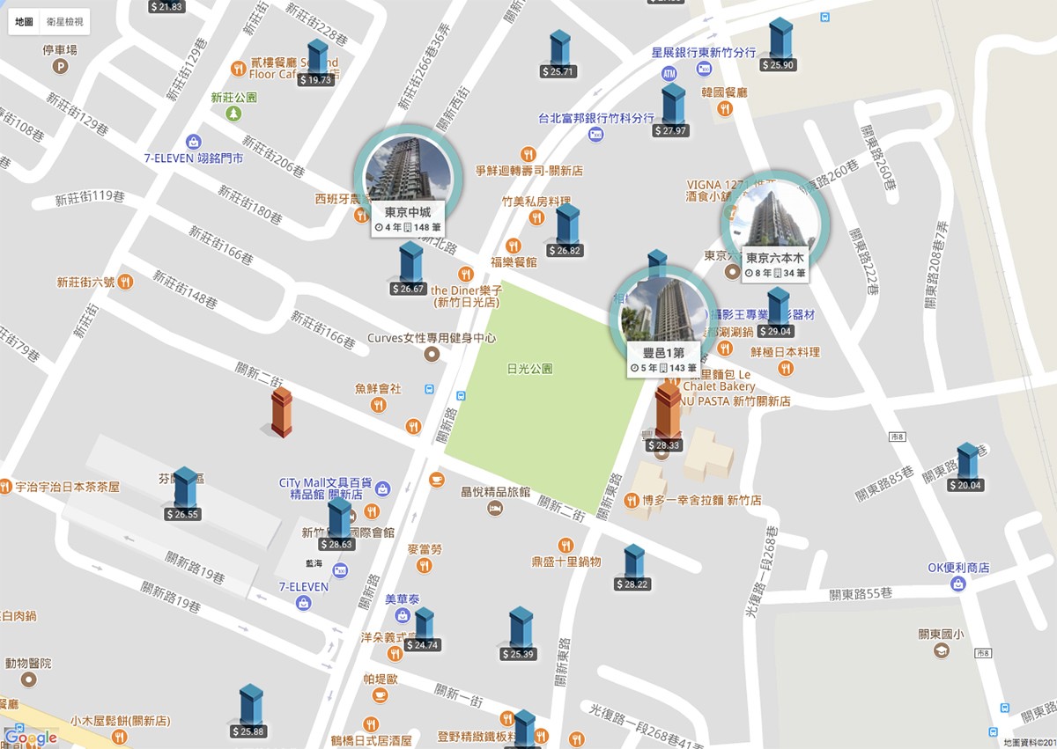Click the OK便利商店 store pin

click(957, 583)
